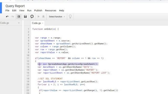Open the File menu

click(x=7, y=10)
